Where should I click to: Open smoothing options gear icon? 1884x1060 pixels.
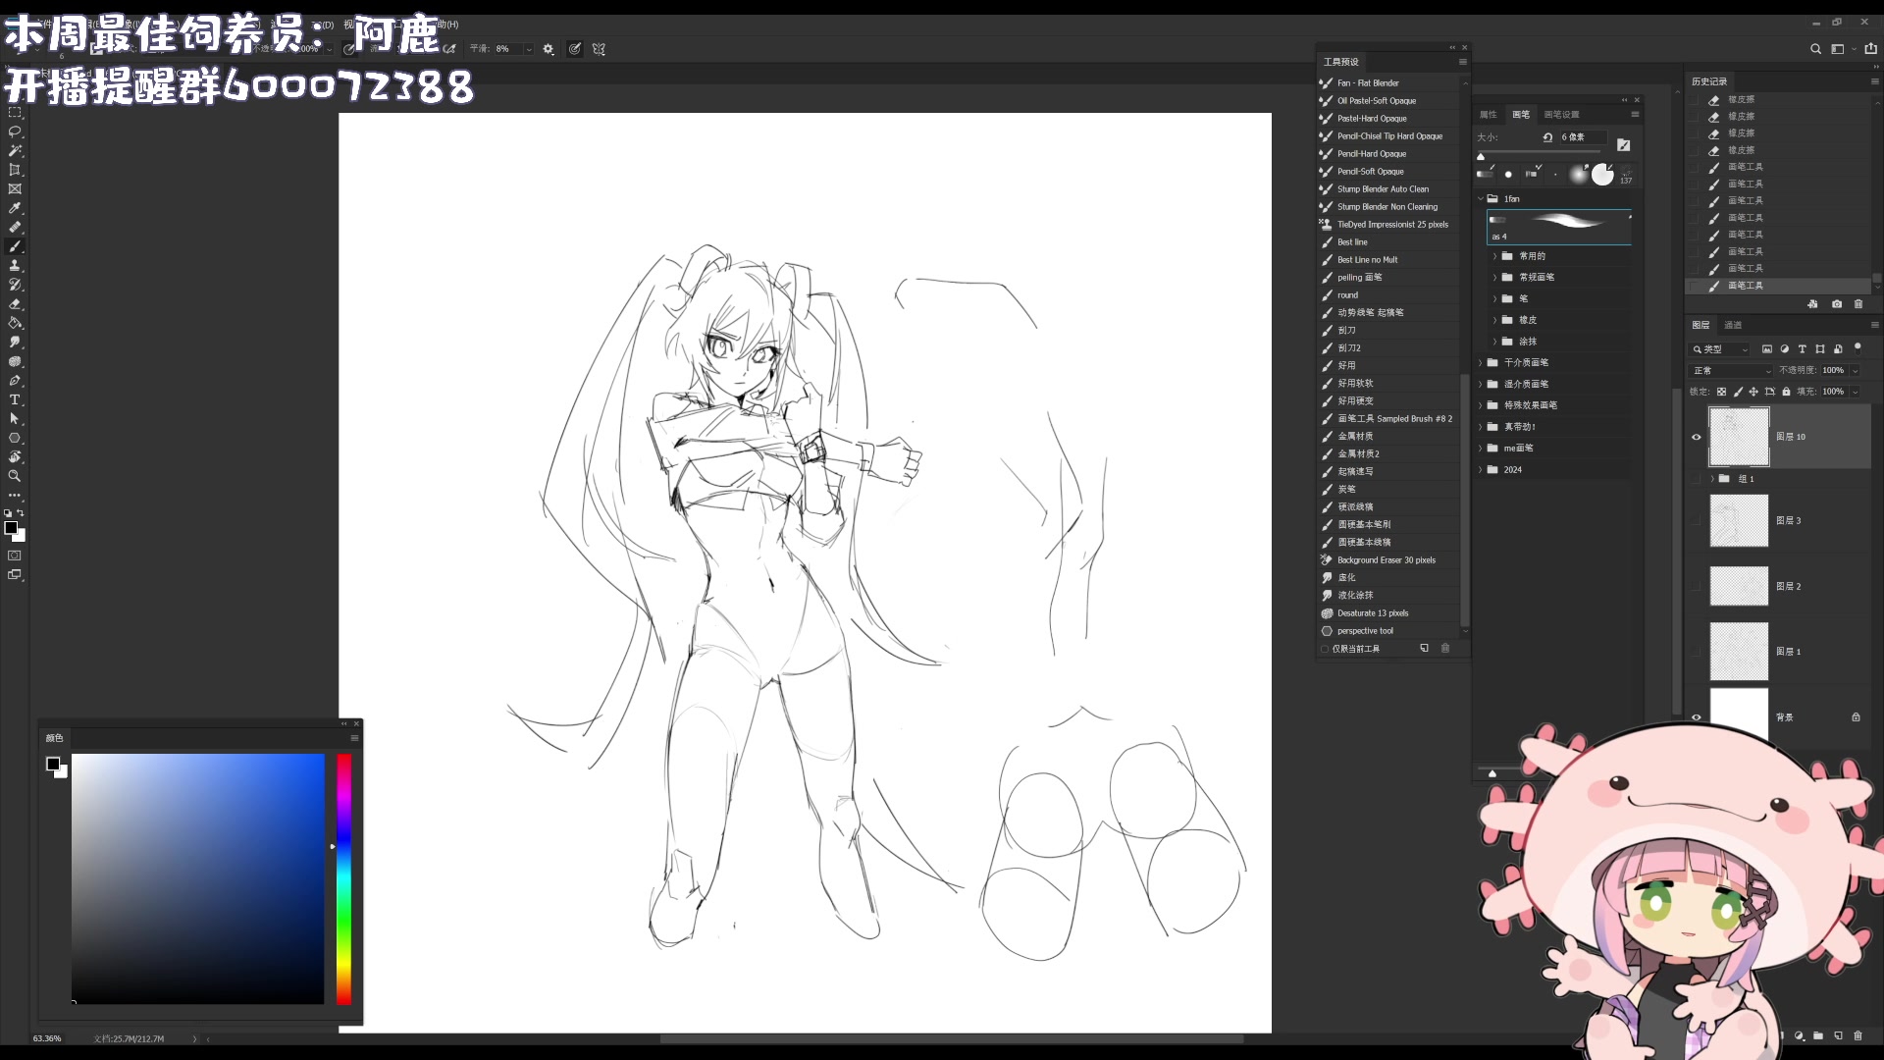(x=549, y=49)
